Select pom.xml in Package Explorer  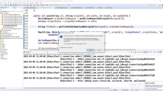pyautogui.click(x=4, y=51)
